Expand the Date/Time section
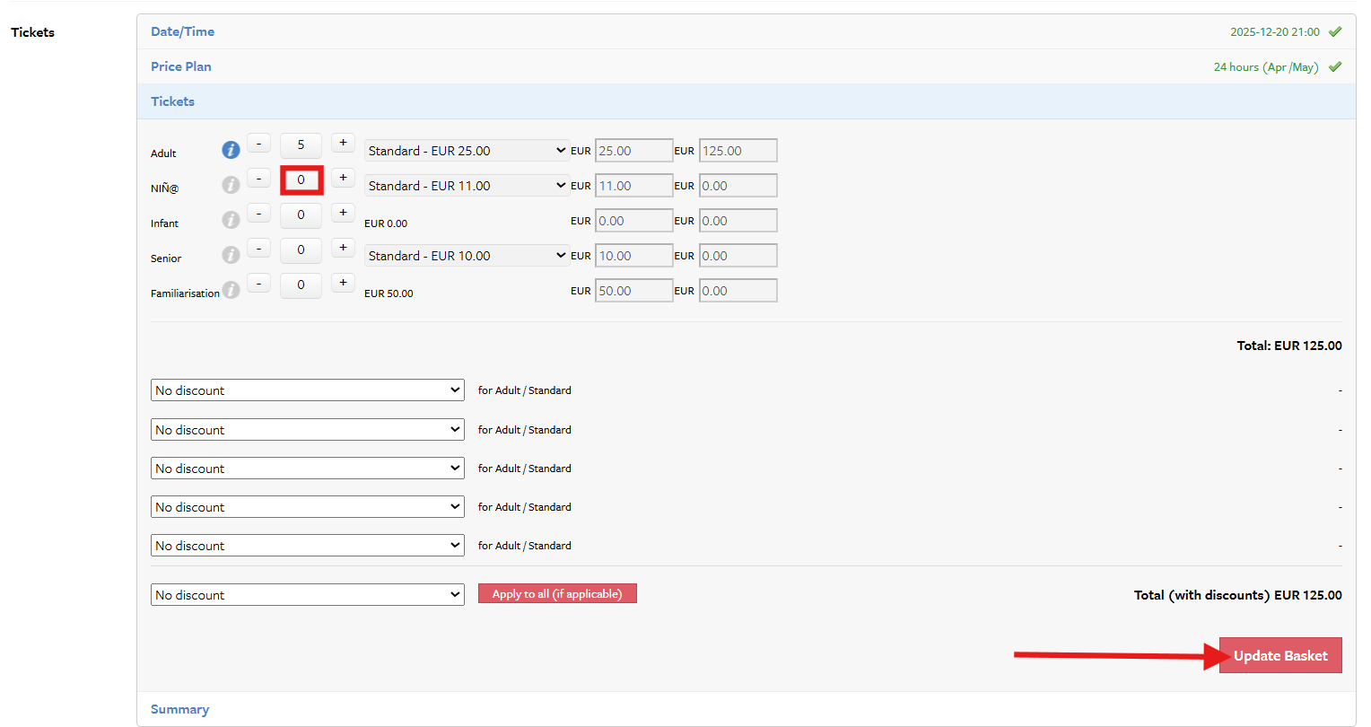Viewport: 1371px width, 727px height. pos(747,31)
